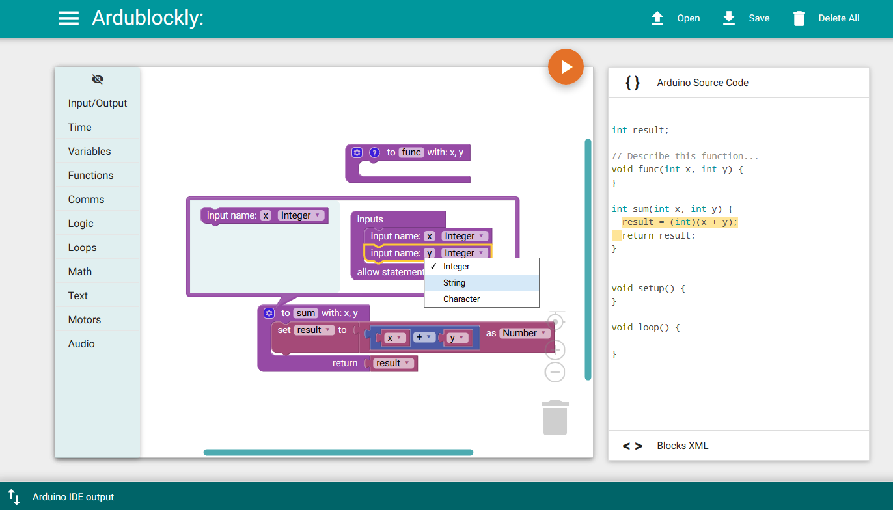Click the vertical workspace scrollbar
The width and height of the screenshot is (893, 510).
588,259
